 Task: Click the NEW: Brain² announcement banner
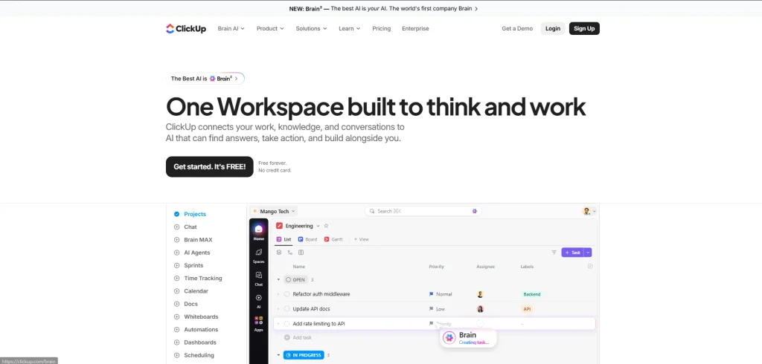point(383,9)
